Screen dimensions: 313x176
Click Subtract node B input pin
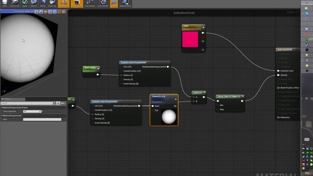(194, 101)
